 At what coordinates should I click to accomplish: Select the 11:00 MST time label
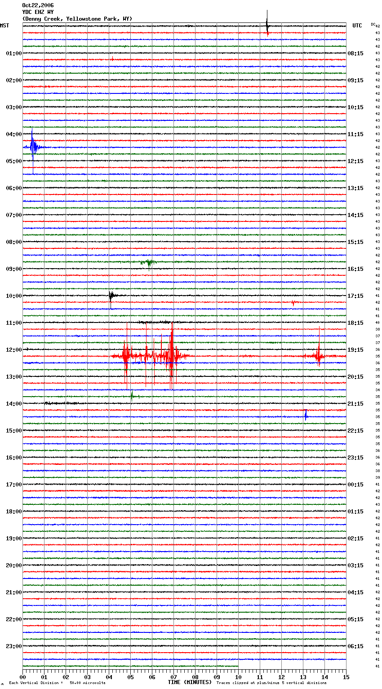pyautogui.click(x=14, y=323)
